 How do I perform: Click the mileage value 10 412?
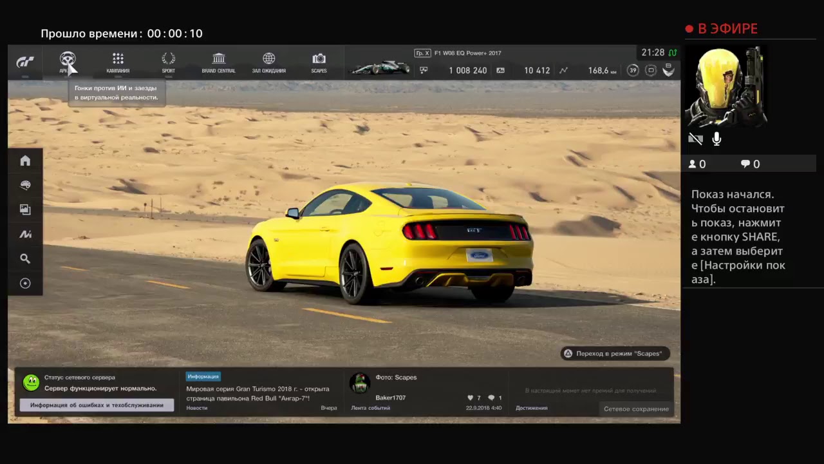point(537,70)
